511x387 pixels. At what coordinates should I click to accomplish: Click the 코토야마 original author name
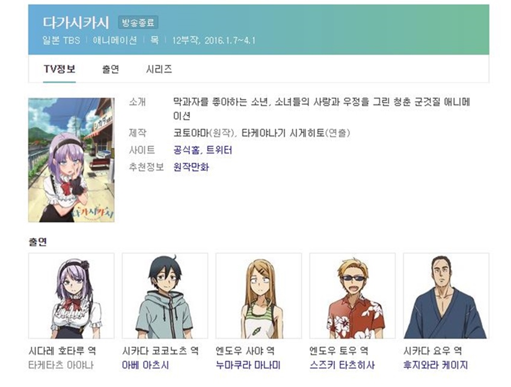click(x=191, y=133)
